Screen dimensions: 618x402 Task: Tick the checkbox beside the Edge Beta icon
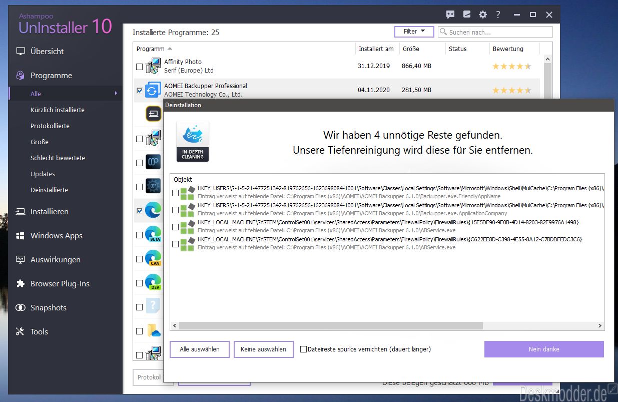(x=139, y=235)
